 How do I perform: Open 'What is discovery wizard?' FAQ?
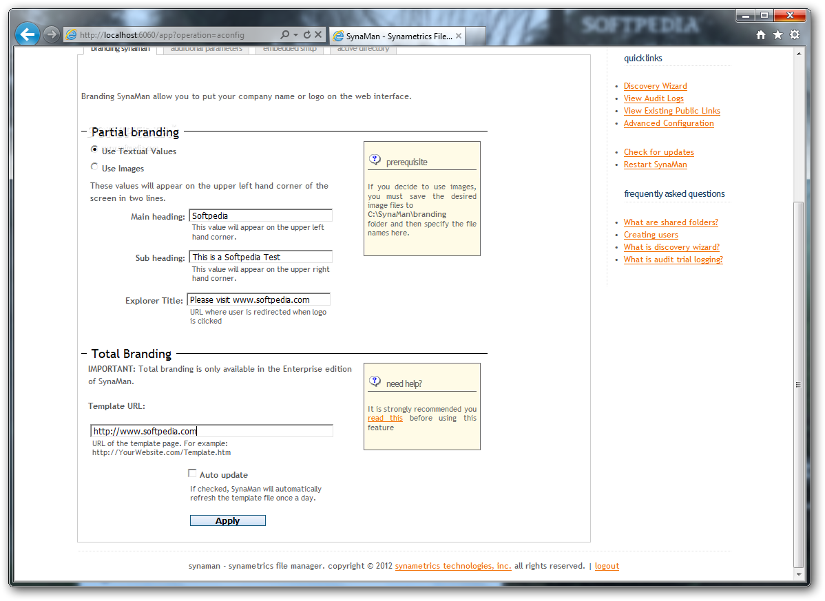(671, 247)
